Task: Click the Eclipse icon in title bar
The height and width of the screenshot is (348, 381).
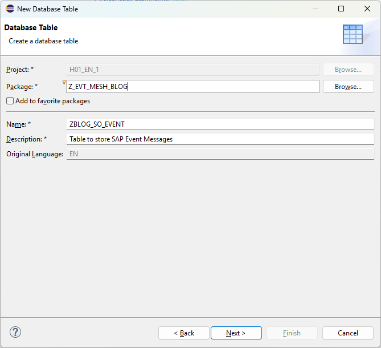Action: tap(10, 9)
